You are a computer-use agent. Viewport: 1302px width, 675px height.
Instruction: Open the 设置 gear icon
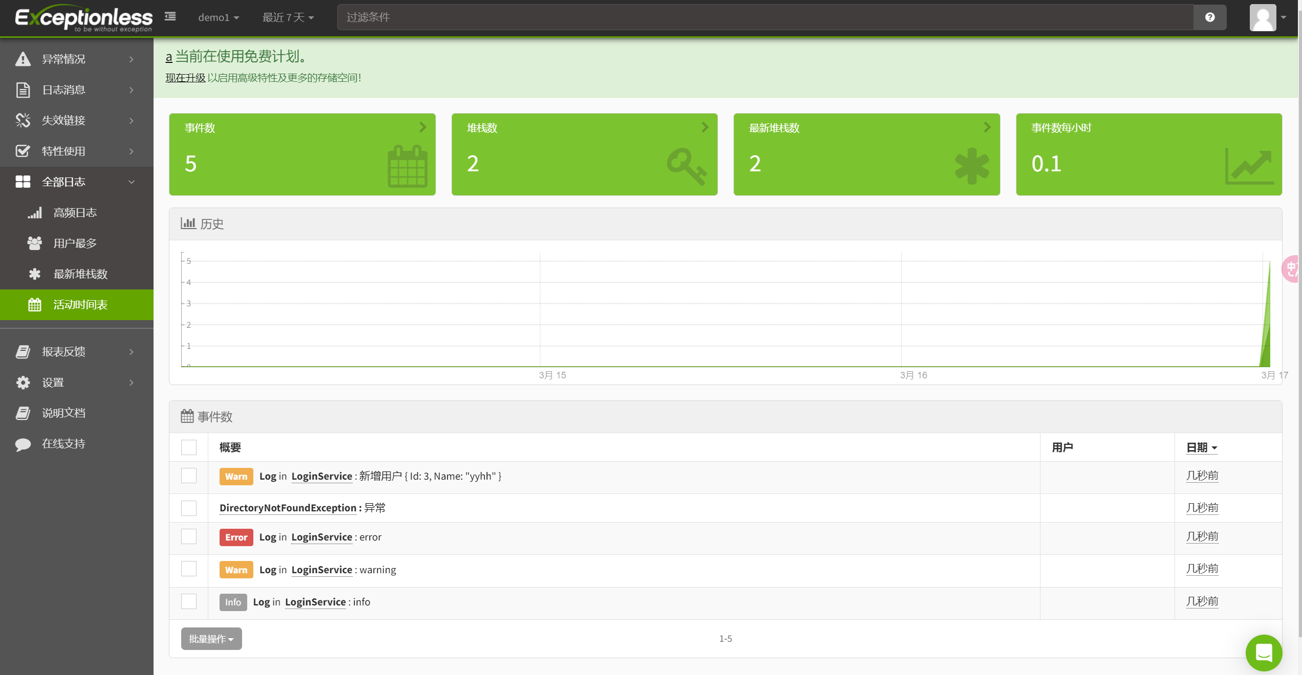click(x=23, y=382)
